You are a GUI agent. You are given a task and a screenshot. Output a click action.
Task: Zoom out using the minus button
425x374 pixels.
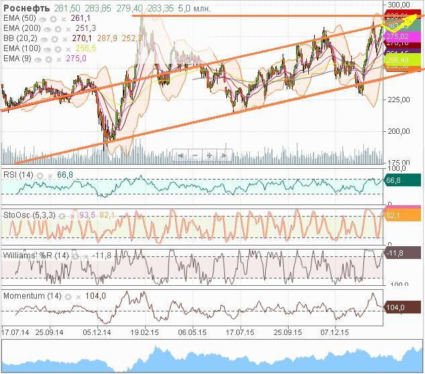[x=195, y=155]
